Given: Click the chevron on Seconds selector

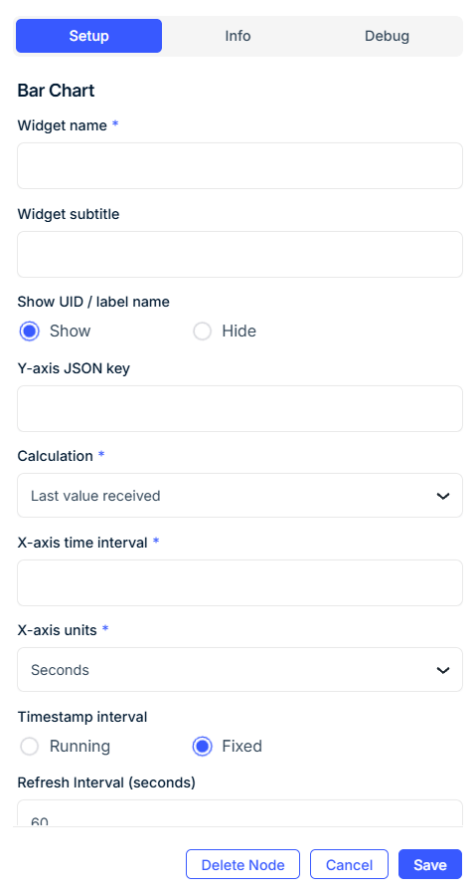Looking at the screenshot, I should pos(443,670).
